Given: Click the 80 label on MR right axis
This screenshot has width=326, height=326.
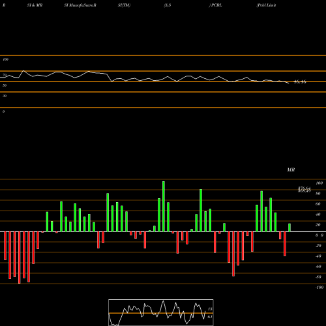Looking at the screenshot, I should (318, 194).
